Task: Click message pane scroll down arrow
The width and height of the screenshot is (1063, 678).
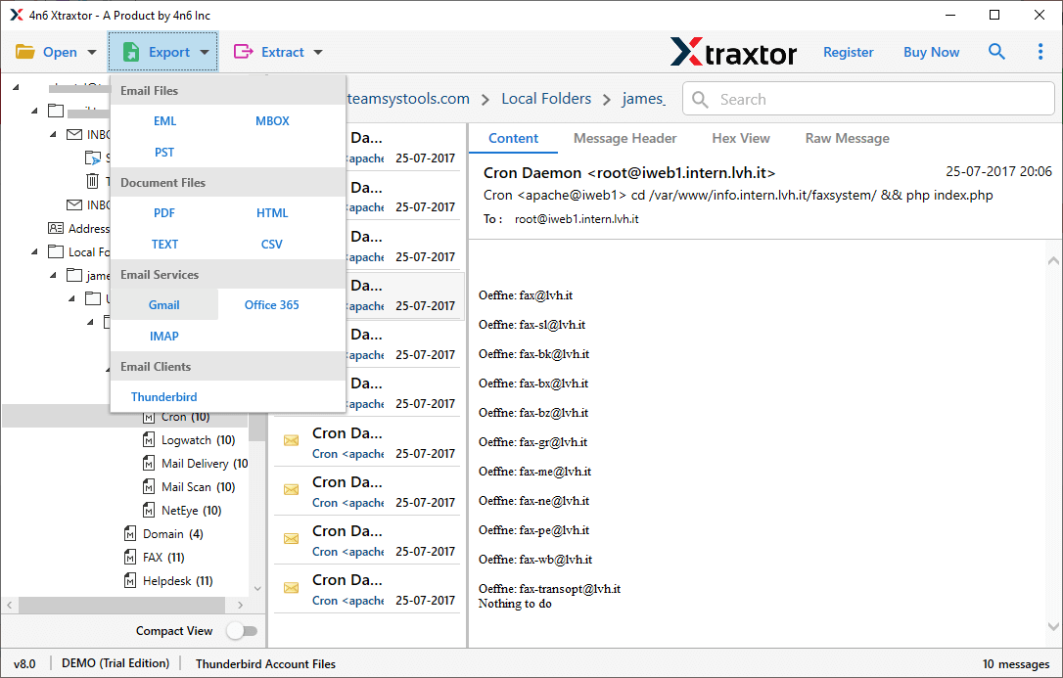Action: point(1053,626)
